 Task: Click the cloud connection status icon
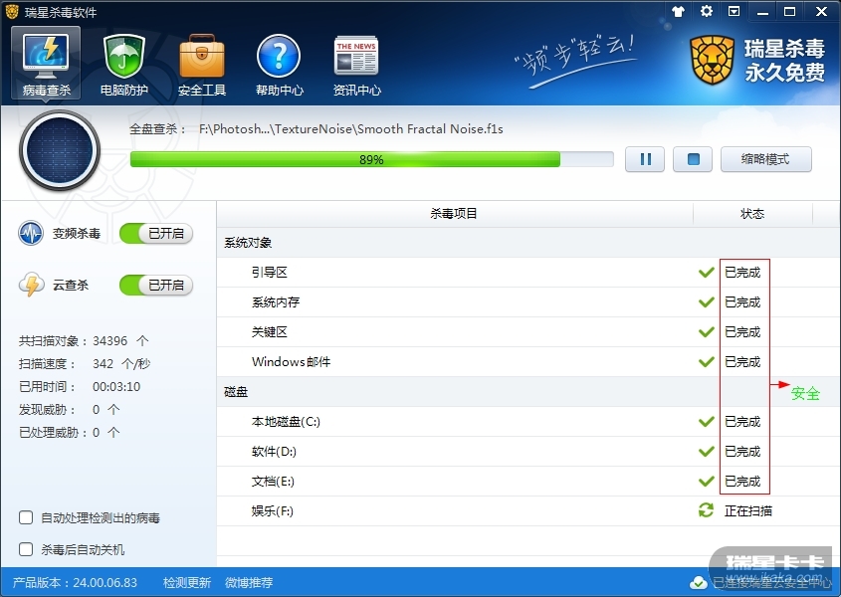tap(699, 582)
